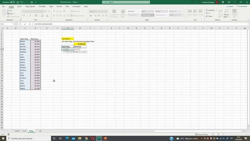Open the Comments pane button
Viewport: 250px width, 141px height.
[242, 6]
